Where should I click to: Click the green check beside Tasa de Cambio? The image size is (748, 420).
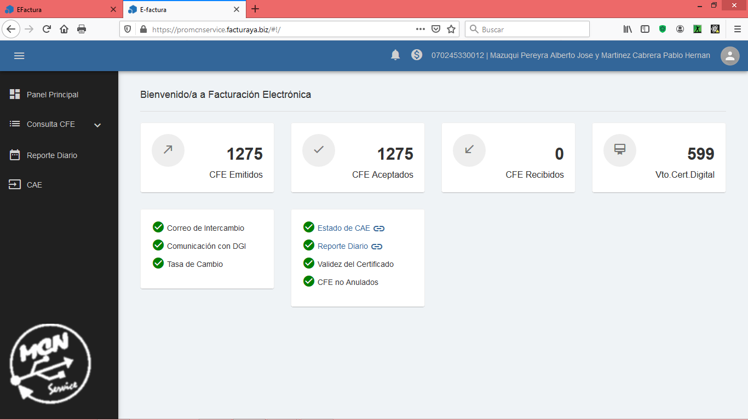(158, 264)
